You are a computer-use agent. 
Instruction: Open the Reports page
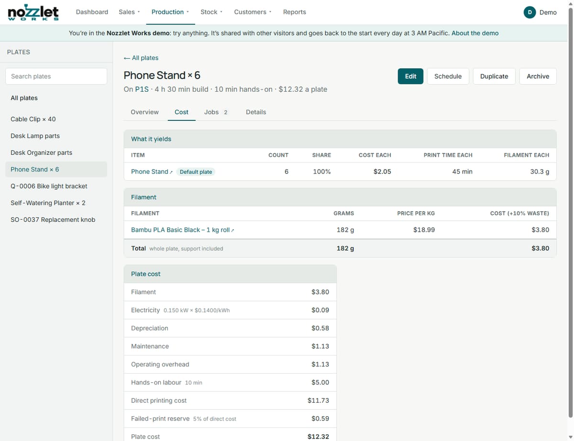(x=294, y=12)
